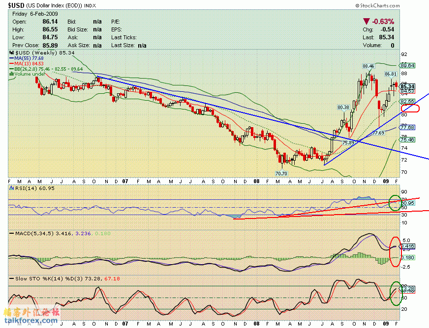
Task: Click the 73.28 stochastic axis tag
Action: click(x=408, y=289)
